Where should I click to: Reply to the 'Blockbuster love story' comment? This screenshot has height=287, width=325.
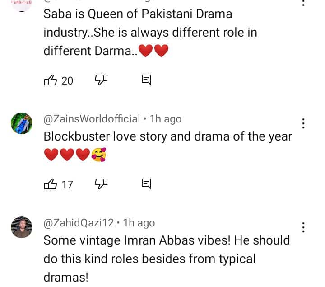tap(146, 183)
